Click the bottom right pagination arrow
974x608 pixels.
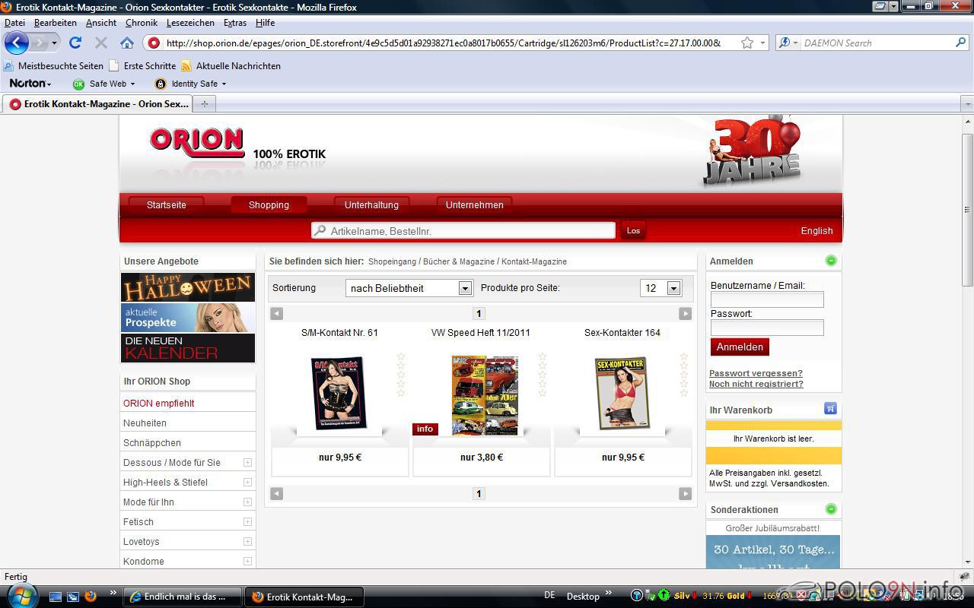[685, 493]
